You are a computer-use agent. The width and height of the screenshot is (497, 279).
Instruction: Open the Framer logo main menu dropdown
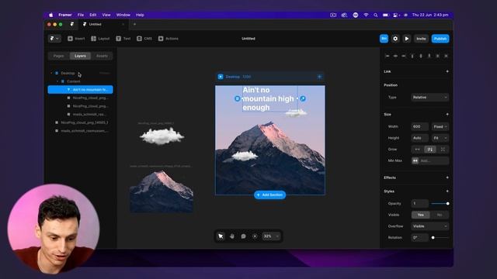coord(54,39)
